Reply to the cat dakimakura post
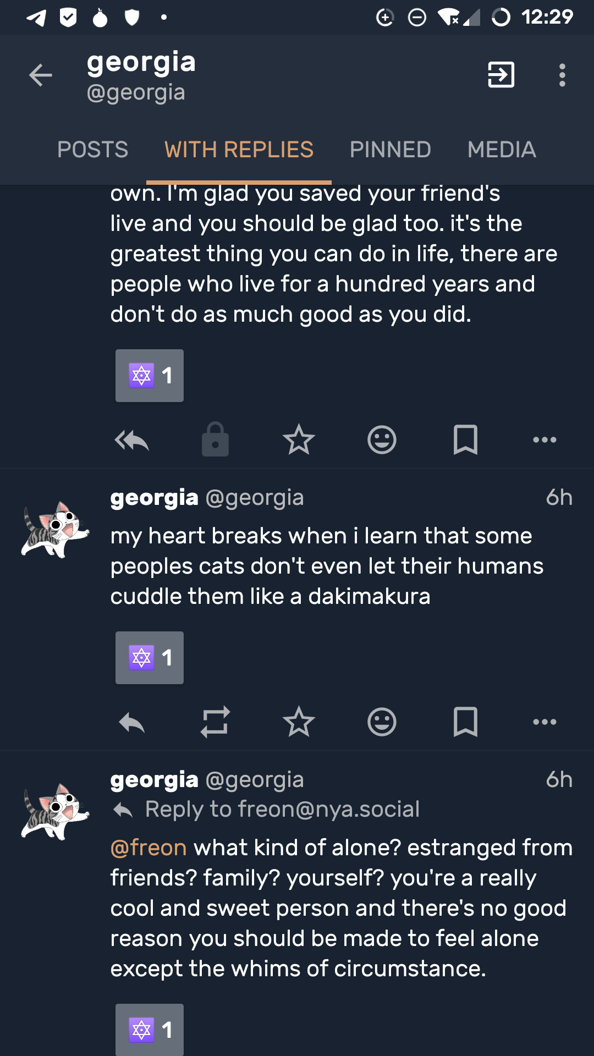Viewport: 594px width, 1056px height. [x=132, y=722]
